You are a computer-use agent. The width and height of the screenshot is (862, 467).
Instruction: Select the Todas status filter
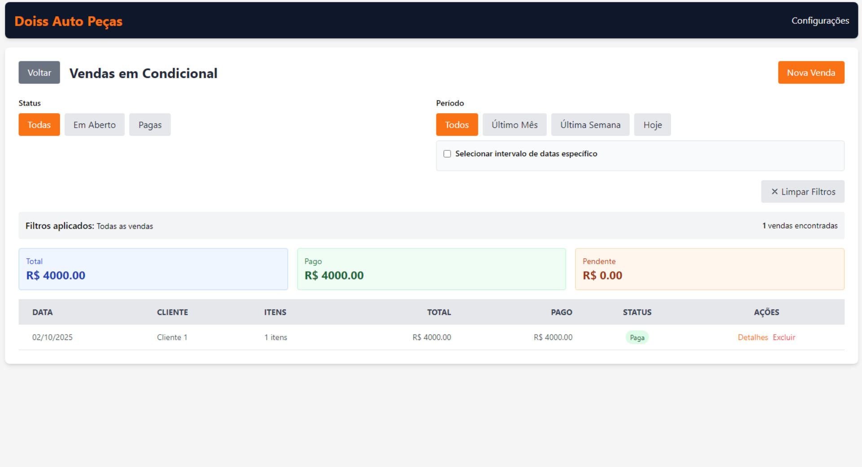tap(39, 125)
